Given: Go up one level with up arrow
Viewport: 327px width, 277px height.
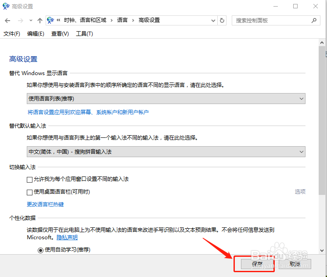Looking at the screenshot, I should 40,21.
